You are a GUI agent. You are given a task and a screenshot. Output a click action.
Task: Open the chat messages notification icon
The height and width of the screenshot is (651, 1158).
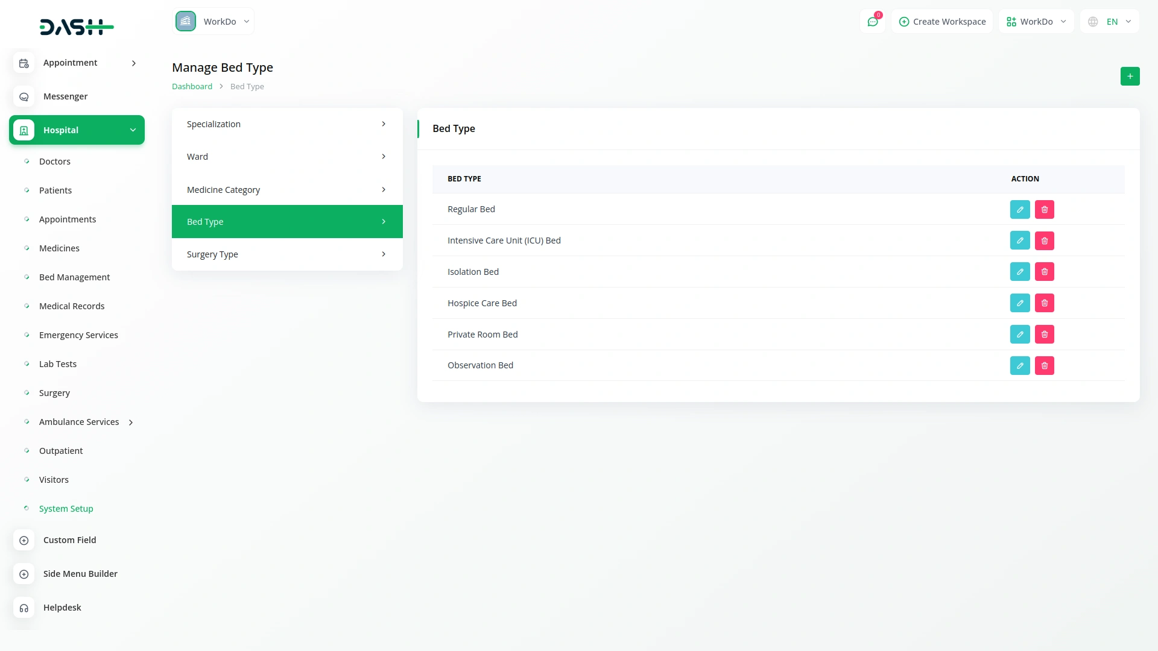(873, 22)
